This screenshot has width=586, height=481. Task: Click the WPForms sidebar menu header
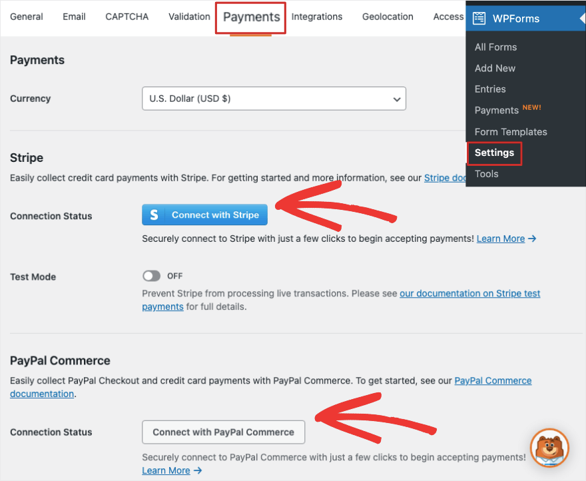click(525, 19)
